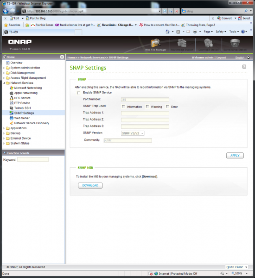Expand External Device folder

(x=4, y=138)
